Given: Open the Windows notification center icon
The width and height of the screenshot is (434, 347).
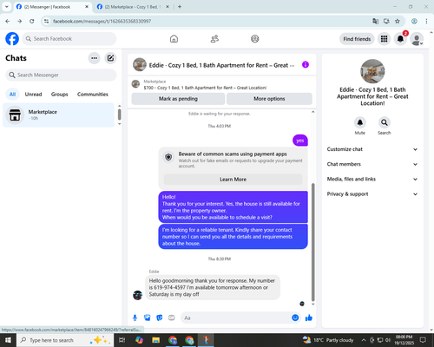Looking at the screenshot, I should (423, 340).
